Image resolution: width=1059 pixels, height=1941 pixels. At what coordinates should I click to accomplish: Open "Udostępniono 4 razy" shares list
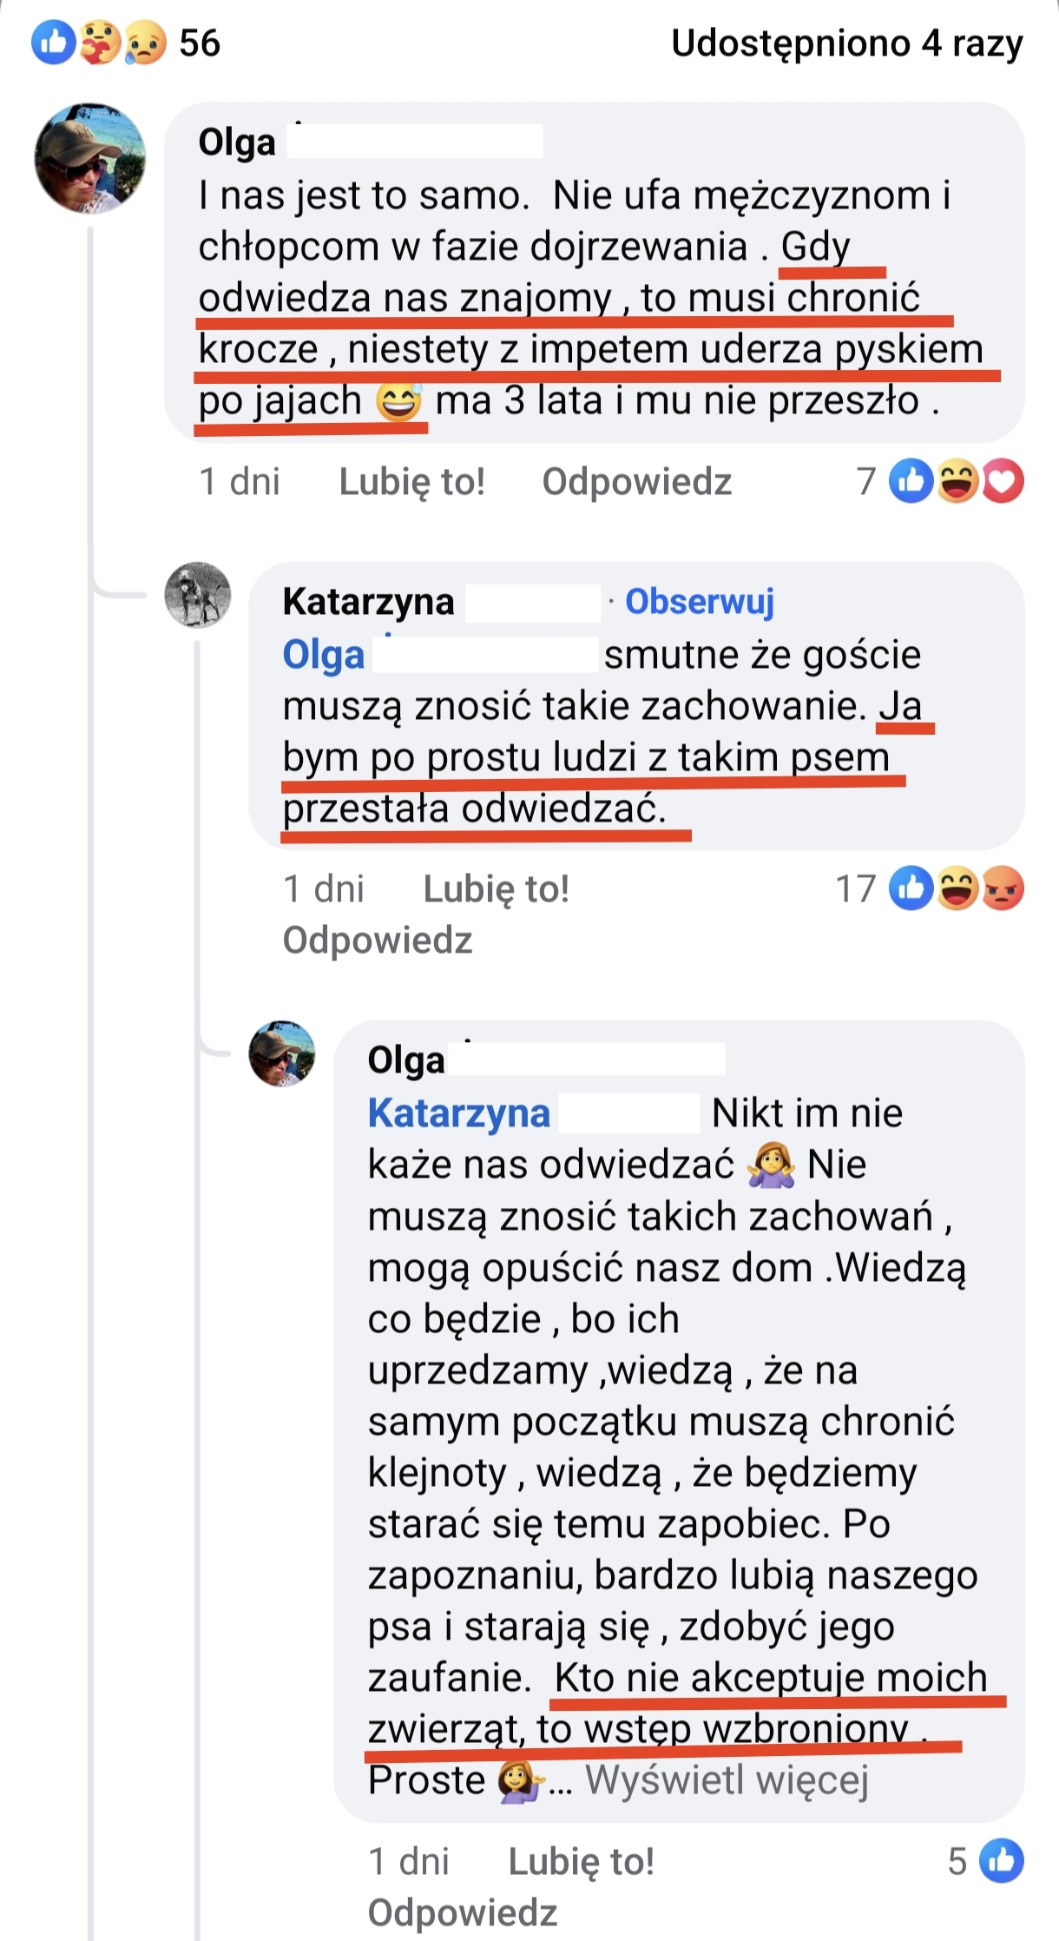(846, 43)
